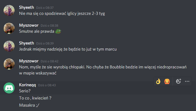196x111 pixels.
Task: React with the person gesturing OK emoji
Action: 167,81
